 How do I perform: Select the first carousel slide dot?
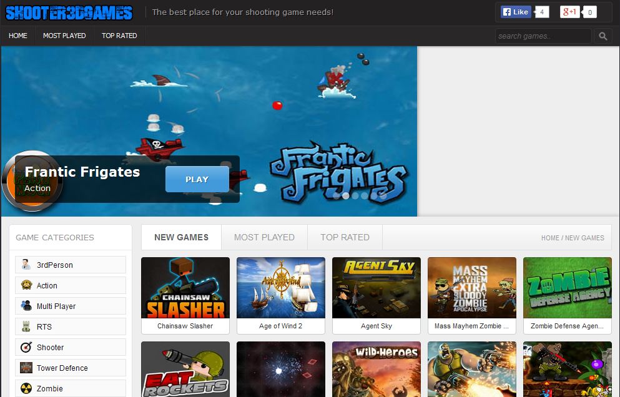(x=337, y=195)
